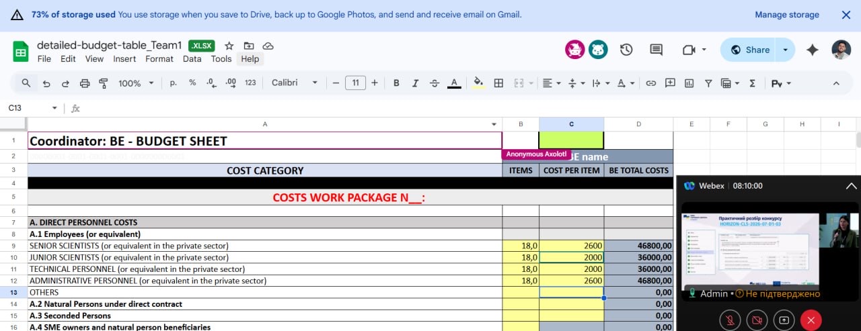The image size is (861, 331).
Task: Open Gemini sparkle icon
Action: tap(812, 50)
